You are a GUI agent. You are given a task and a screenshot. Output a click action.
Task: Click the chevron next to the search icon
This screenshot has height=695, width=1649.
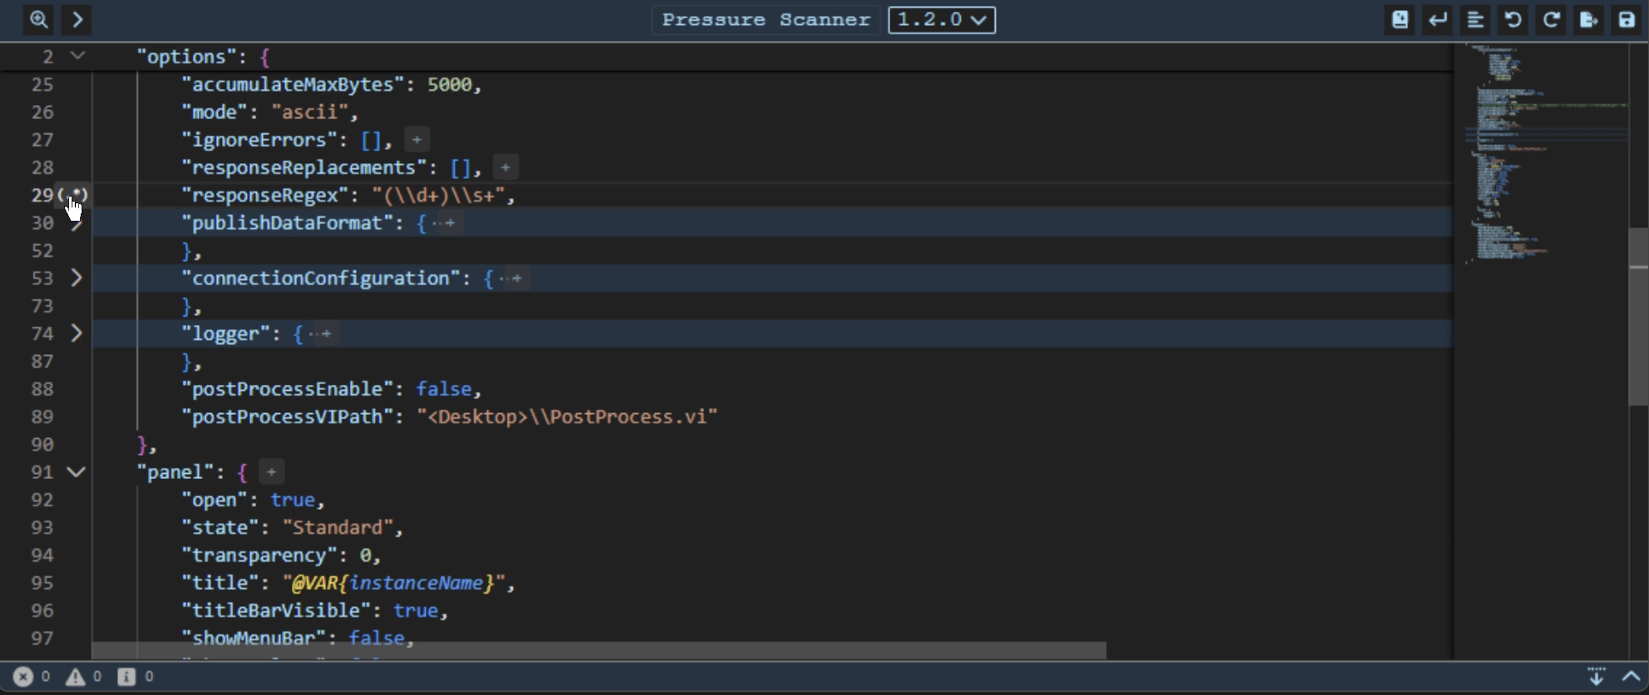click(x=77, y=20)
